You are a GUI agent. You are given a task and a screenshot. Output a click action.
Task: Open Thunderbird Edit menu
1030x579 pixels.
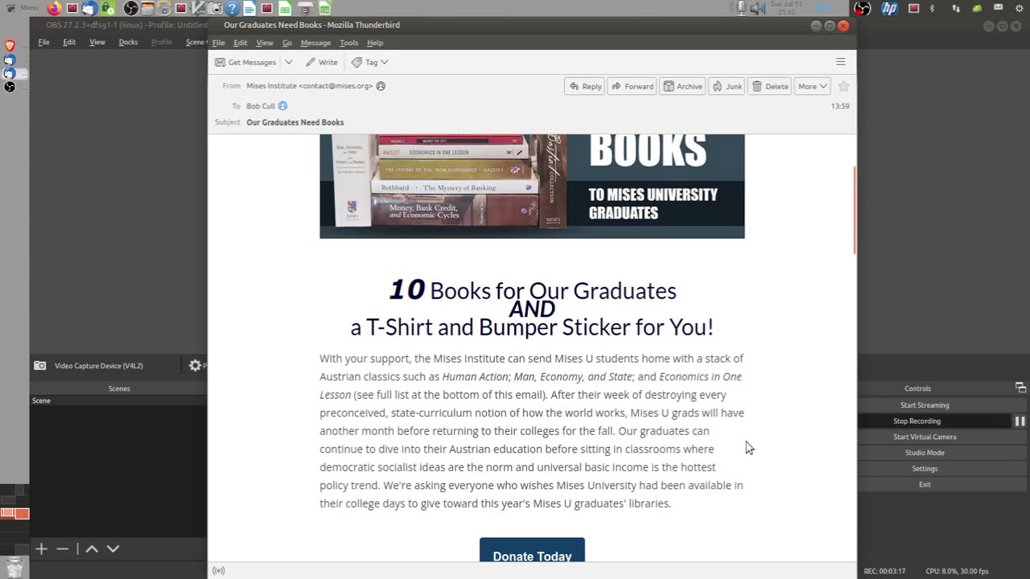click(240, 43)
